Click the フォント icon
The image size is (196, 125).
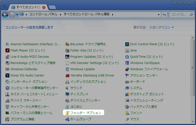[127, 113]
